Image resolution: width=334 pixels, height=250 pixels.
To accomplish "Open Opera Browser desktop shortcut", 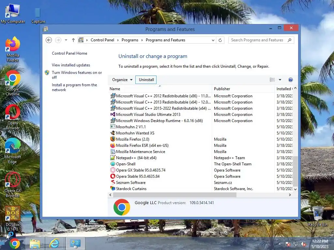I will tap(13, 117).
